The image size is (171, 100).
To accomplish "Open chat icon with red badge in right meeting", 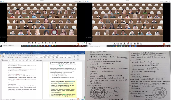I will pyautogui.click(x=128, y=43).
